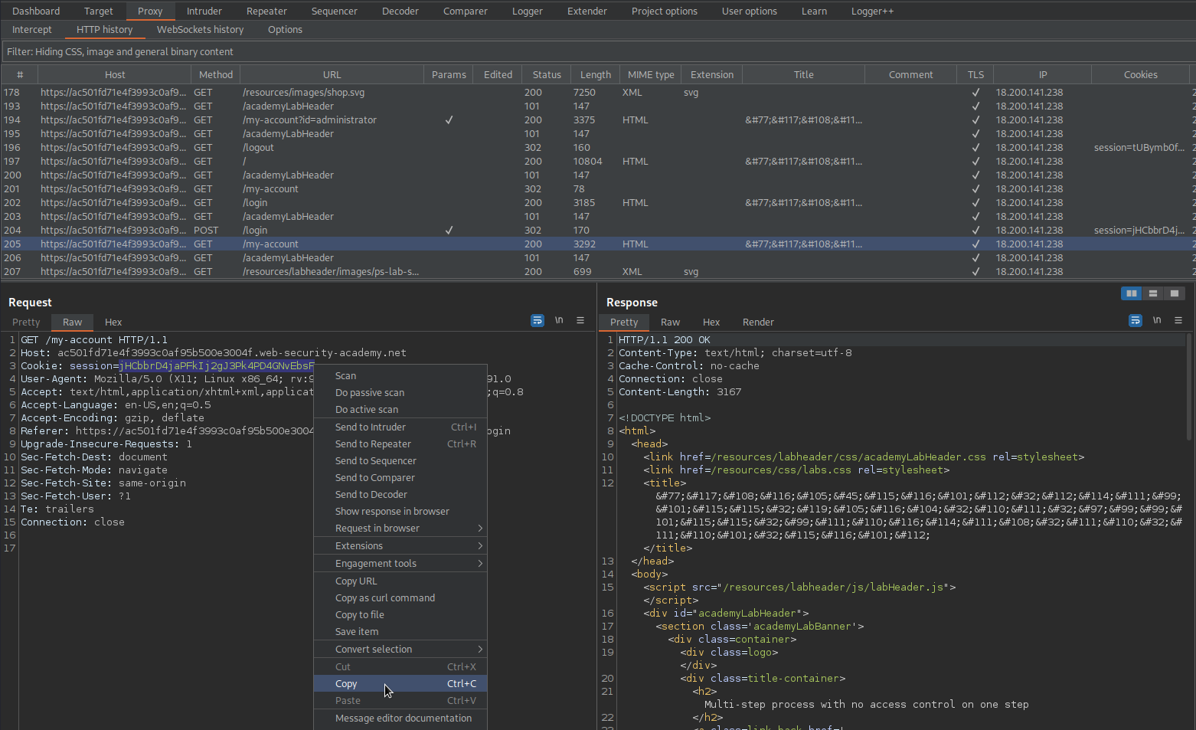Screen dimensions: 1196x730
Task: Sort history by MIME type column header
Action: [x=651, y=74]
